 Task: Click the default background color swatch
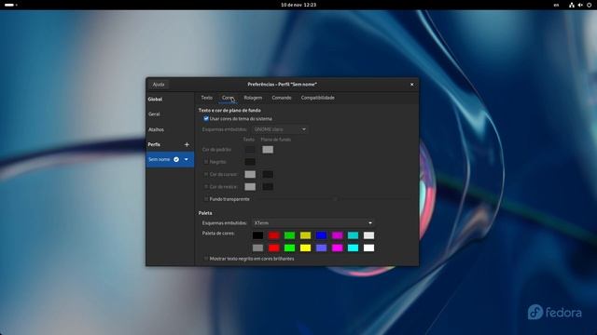268,150
